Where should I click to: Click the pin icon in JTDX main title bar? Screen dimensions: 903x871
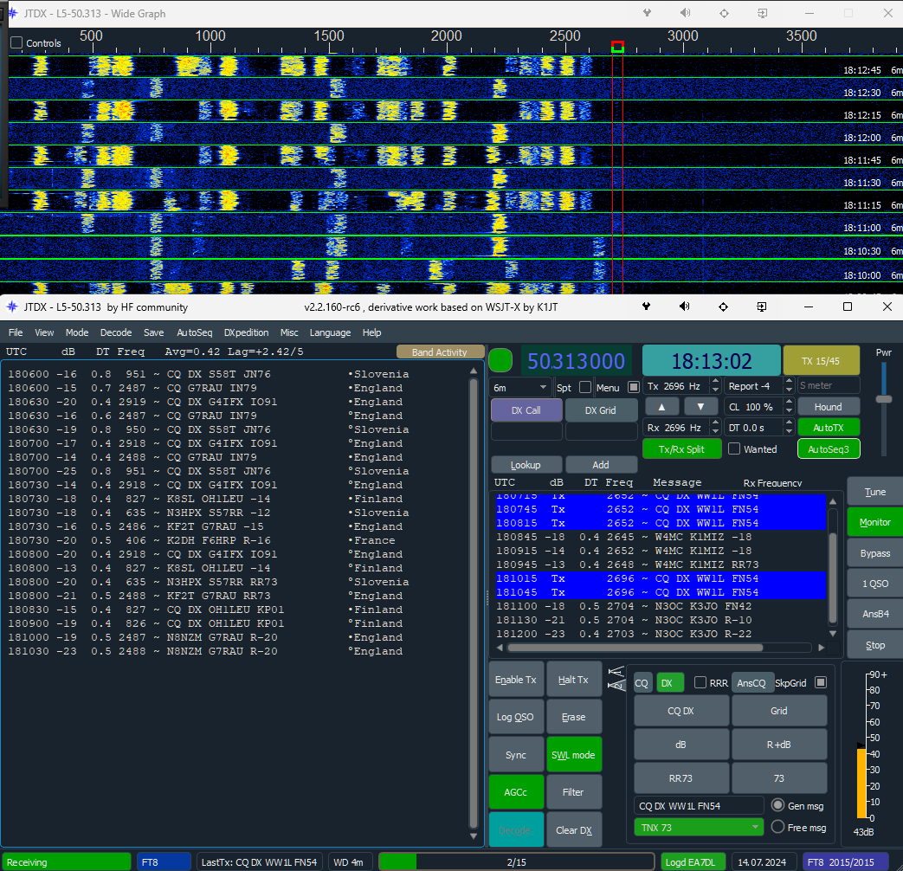click(x=646, y=306)
